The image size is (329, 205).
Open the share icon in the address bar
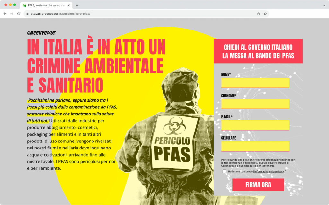coord(258,14)
